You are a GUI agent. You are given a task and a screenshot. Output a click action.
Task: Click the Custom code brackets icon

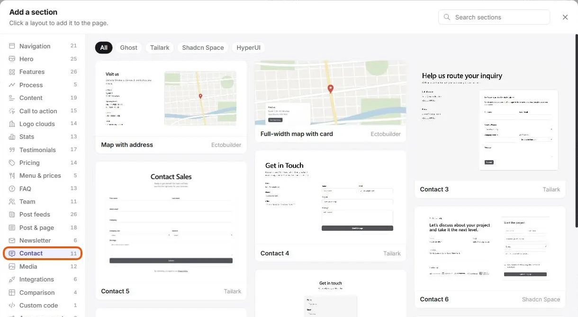[x=12, y=306]
